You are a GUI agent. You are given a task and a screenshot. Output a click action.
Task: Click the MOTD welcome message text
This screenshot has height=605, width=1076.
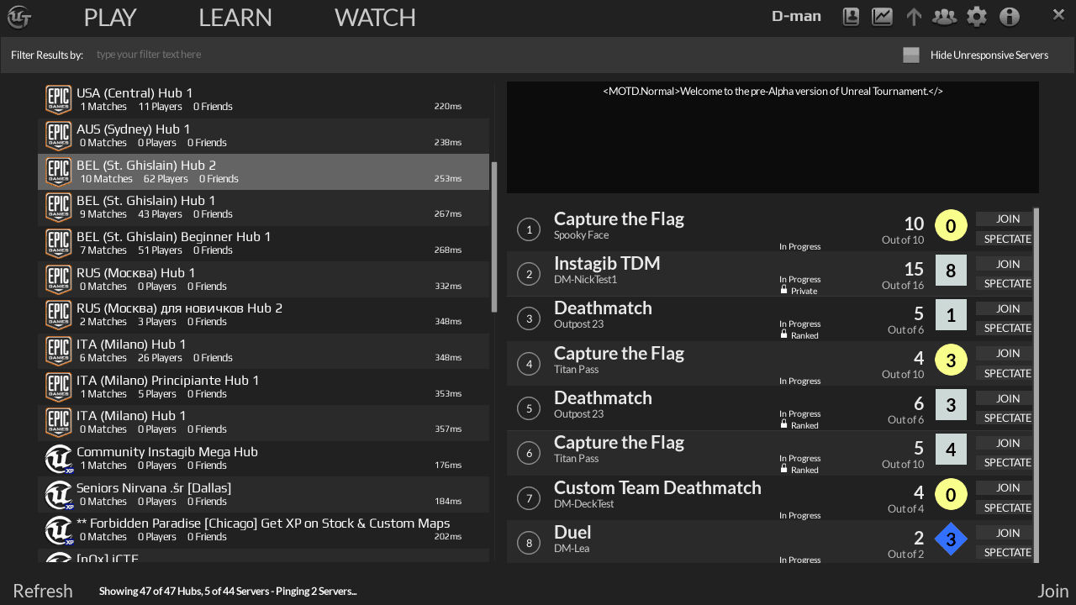point(773,91)
